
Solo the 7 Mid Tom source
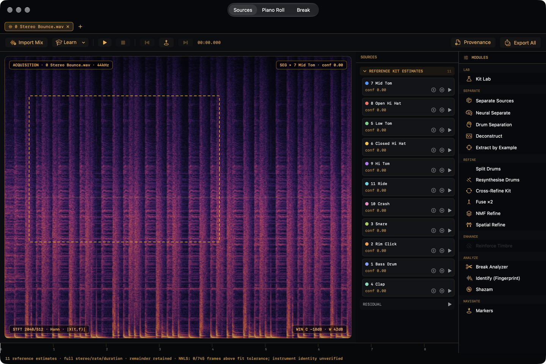[433, 90]
